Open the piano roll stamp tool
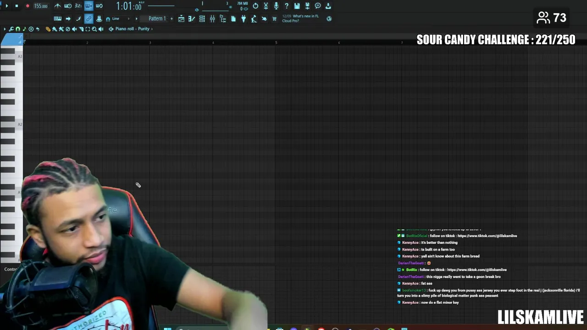 (31, 29)
